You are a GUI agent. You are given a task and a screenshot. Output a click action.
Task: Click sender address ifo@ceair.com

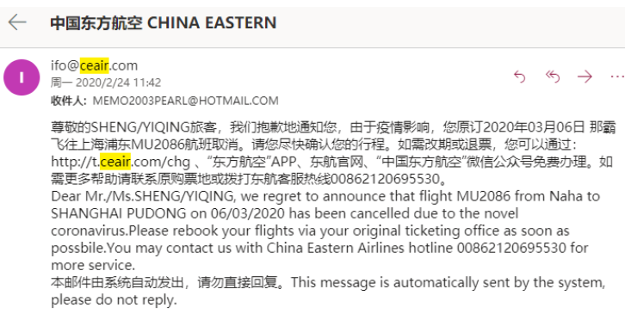click(94, 65)
